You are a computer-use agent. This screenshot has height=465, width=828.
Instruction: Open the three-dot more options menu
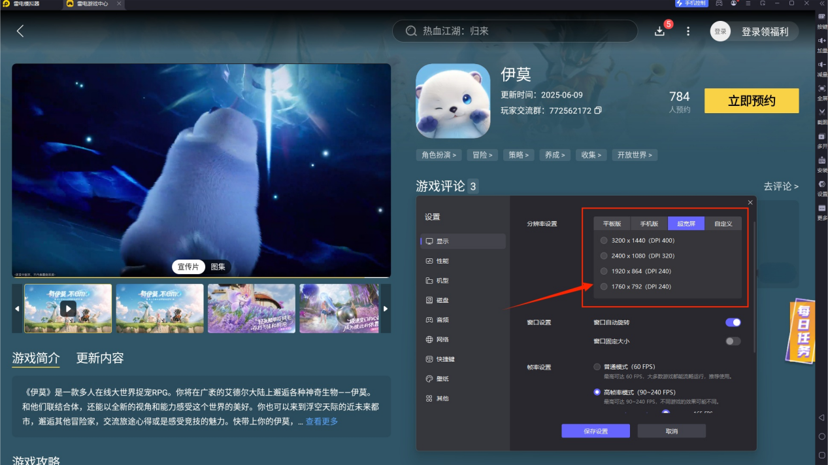pyautogui.click(x=687, y=31)
